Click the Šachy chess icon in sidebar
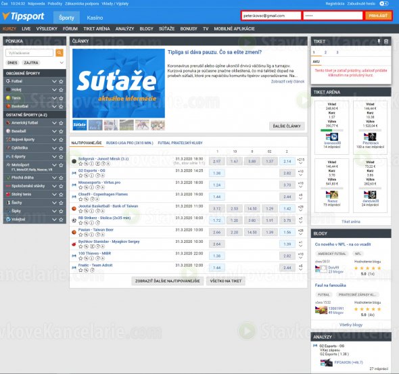Screen dimensions: 399x374 8,203
